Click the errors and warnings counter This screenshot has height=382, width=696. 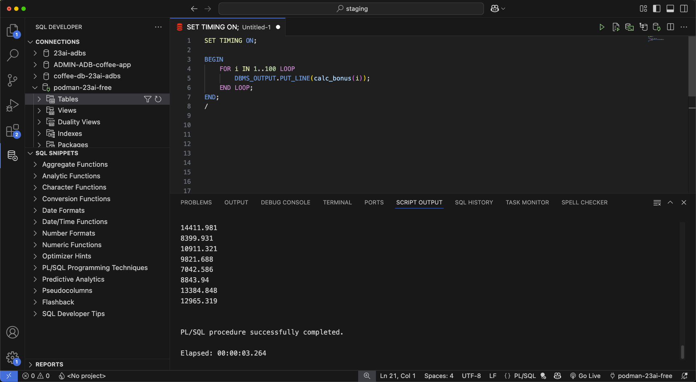coord(36,376)
